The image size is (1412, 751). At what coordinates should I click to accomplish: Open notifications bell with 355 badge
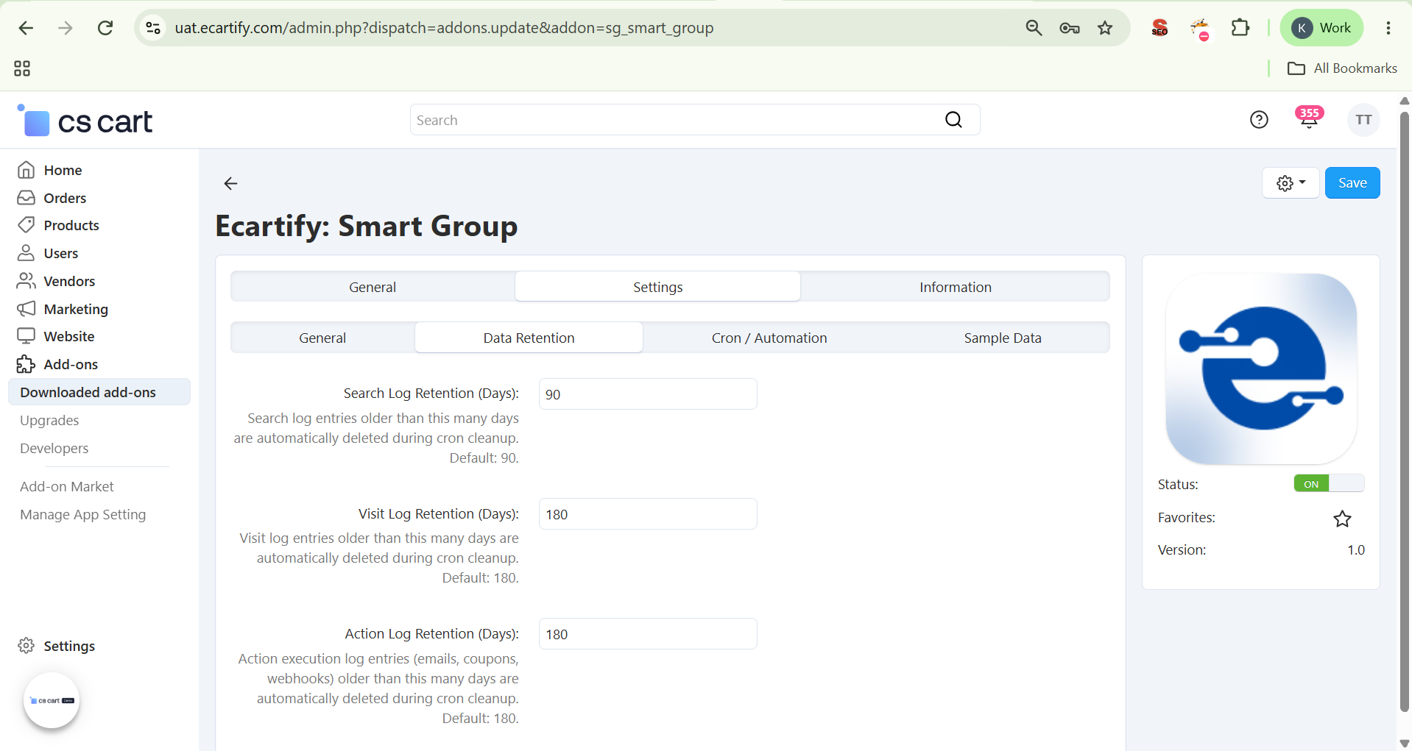pos(1309,118)
